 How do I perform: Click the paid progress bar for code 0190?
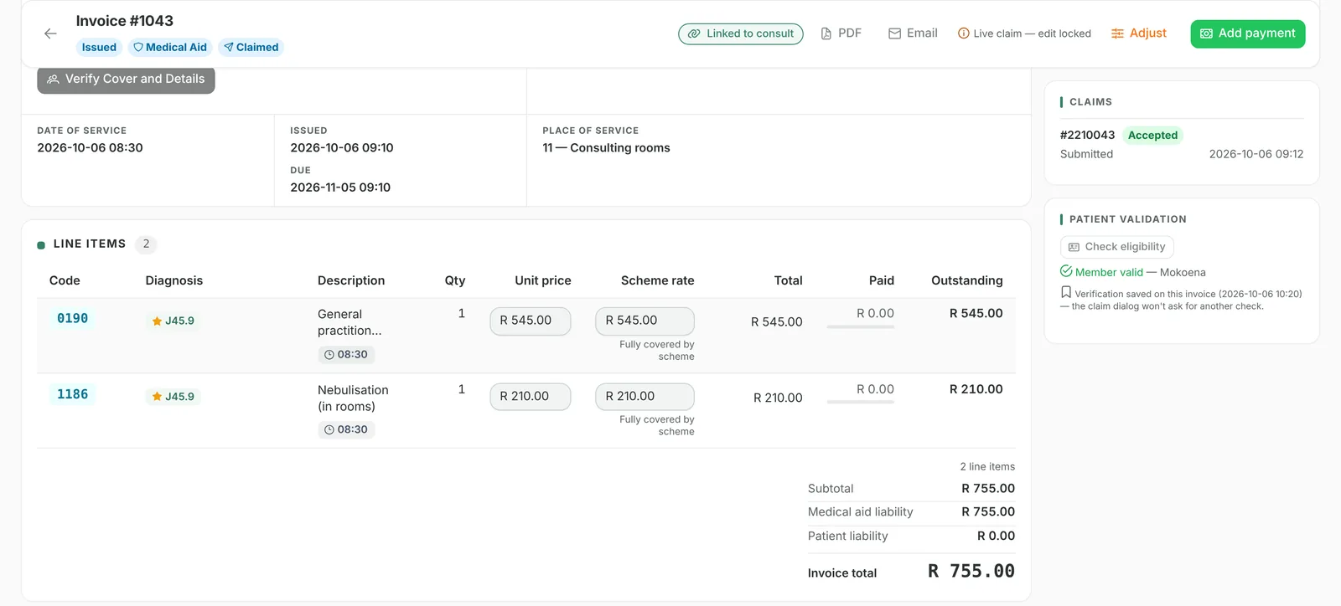861,327
